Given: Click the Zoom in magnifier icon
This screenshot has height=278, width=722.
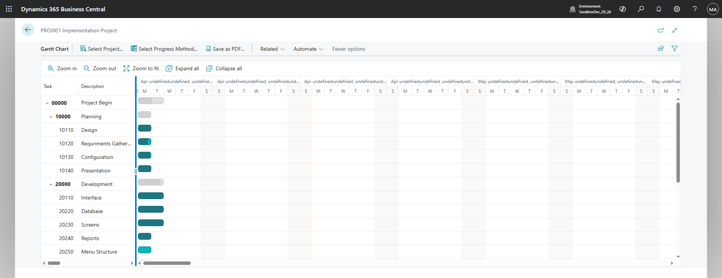Looking at the screenshot, I should coord(51,68).
